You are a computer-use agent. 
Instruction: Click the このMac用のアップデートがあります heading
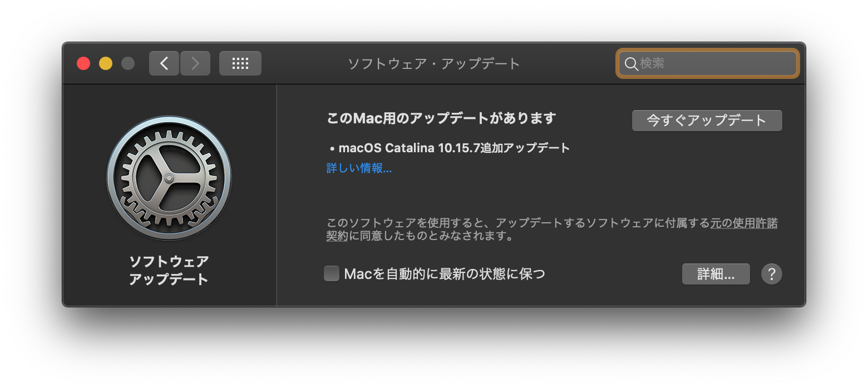coord(441,118)
